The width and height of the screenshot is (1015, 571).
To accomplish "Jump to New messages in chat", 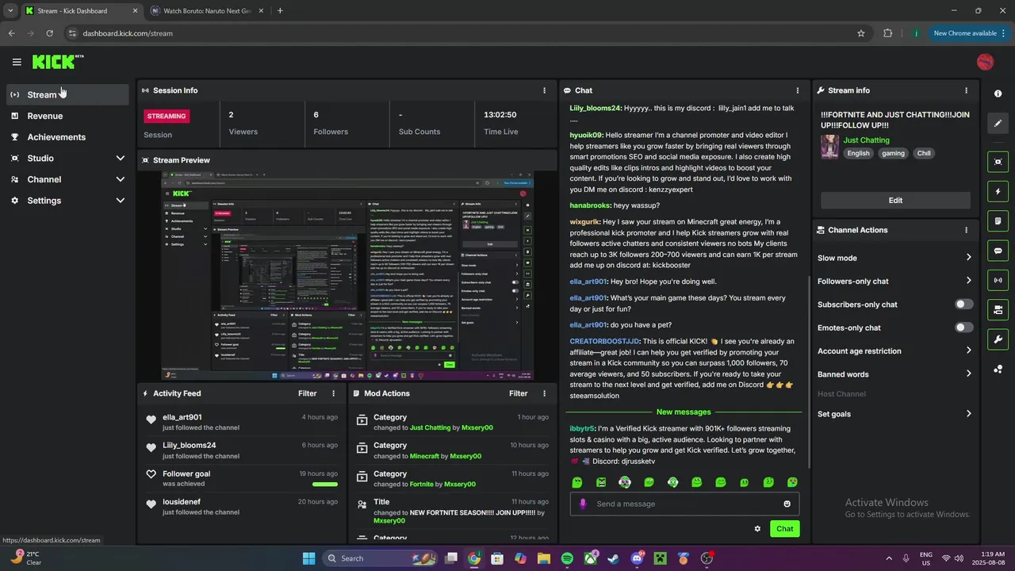I will coord(684,412).
